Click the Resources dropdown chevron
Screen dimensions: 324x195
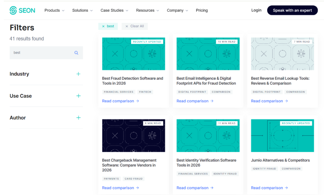coord(158,10)
